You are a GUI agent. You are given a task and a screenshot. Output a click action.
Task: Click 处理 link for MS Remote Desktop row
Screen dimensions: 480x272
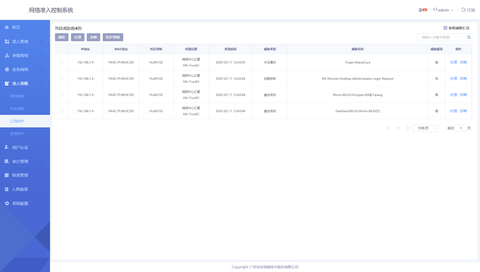pos(453,78)
